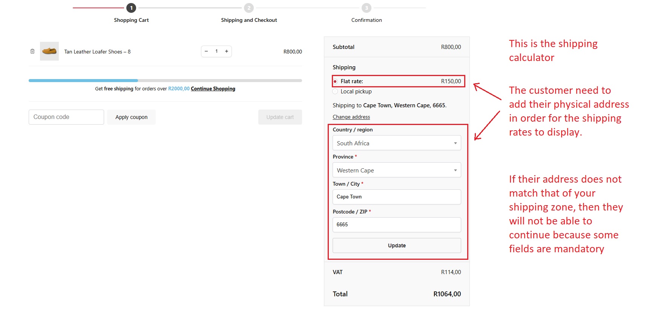655x311 pixels.
Task: Click the Update shipping address button
Action: pos(397,245)
